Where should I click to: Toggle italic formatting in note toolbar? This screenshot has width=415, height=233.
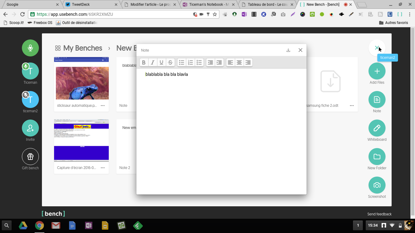pyautogui.click(x=153, y=62)
